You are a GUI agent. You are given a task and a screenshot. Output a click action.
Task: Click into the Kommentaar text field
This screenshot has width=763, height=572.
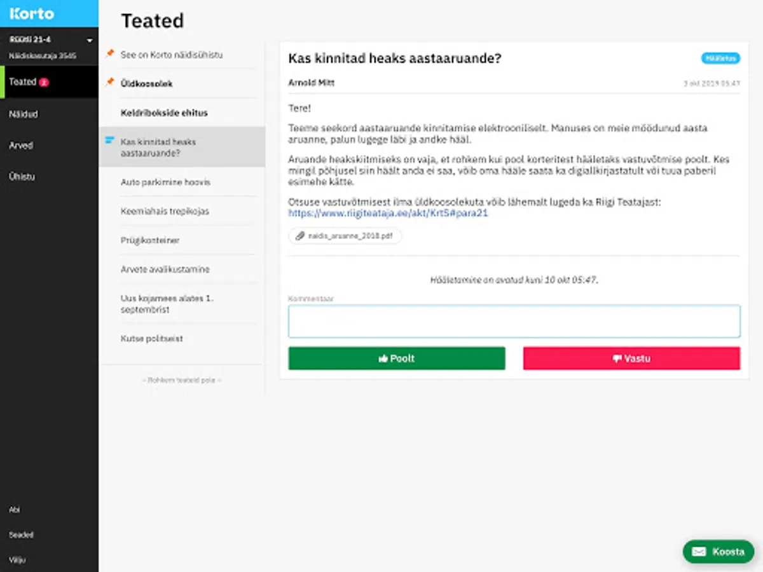pos(514,322)
